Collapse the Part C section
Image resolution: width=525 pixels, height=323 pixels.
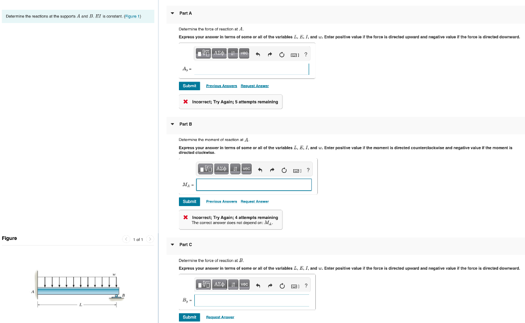[172, 245]
